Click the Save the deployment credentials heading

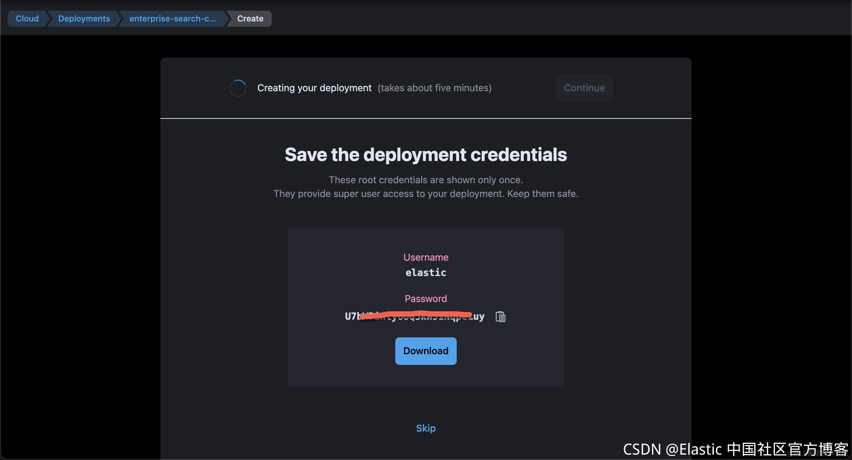click(x=426, y=155)
